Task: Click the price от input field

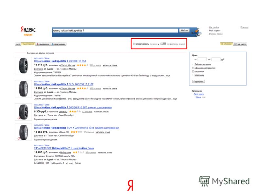Action: click(x=202, y=59)
